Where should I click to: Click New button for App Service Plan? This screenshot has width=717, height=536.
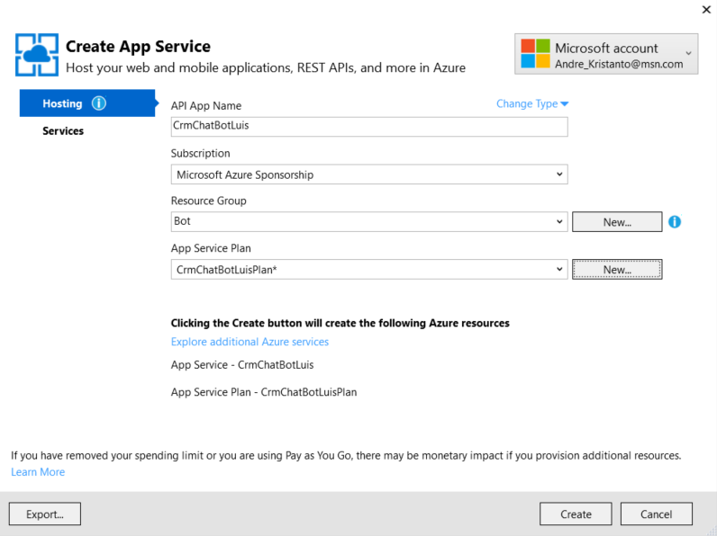coord(617,269)
